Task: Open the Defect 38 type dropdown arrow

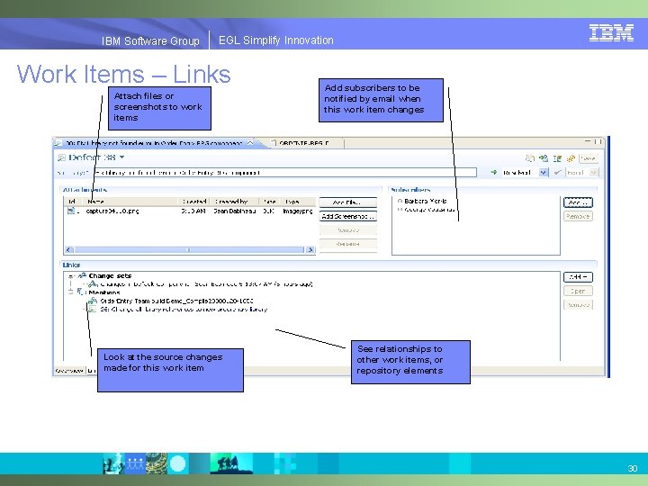Action: click(121, 157)
